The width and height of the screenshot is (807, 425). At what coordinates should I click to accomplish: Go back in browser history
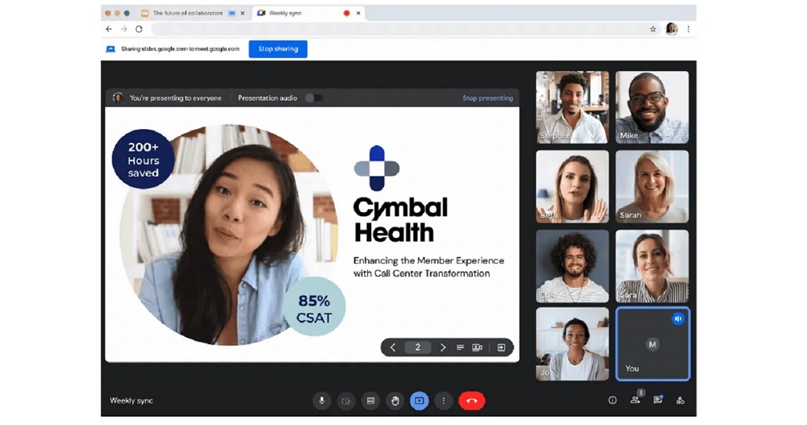click(109, 29)
